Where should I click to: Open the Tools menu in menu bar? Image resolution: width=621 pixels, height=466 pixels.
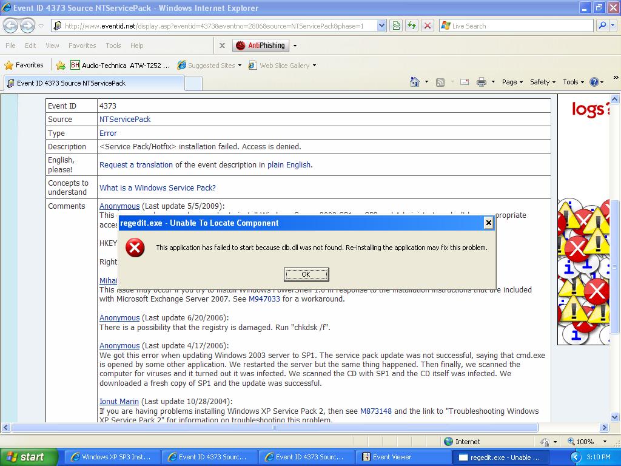tap(113, 46)
